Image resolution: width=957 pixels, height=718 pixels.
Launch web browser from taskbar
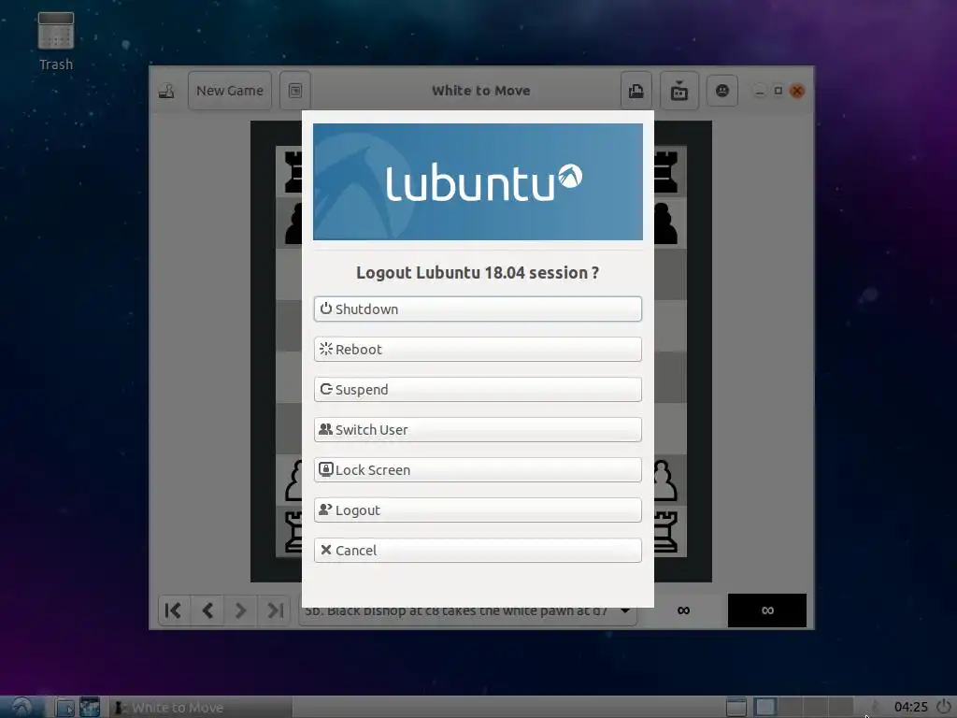tap(90, 707)
